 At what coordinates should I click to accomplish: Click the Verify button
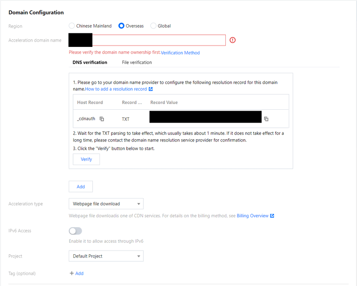[86, 159]
